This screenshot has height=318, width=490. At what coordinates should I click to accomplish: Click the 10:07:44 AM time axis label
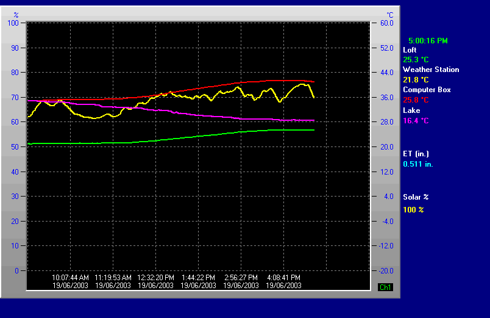coord(70,277)
